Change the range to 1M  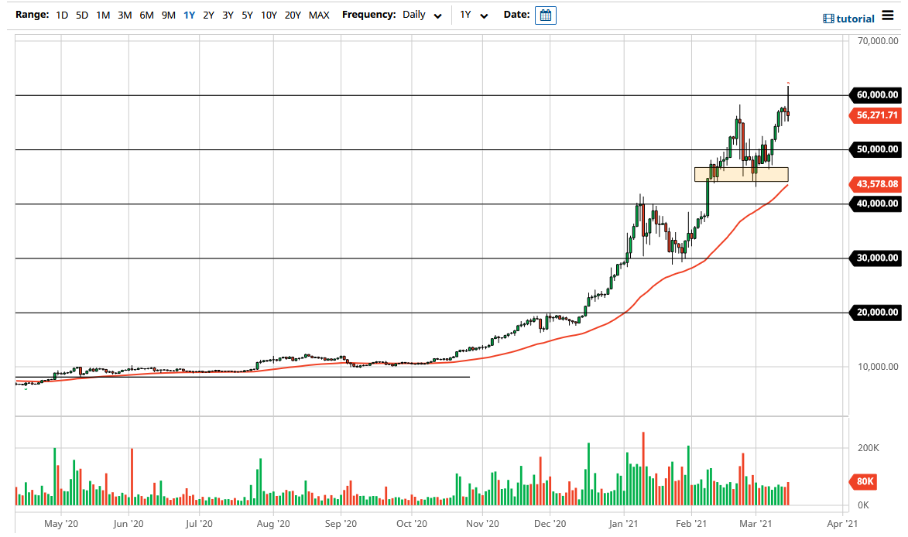[x=103, y=15]
